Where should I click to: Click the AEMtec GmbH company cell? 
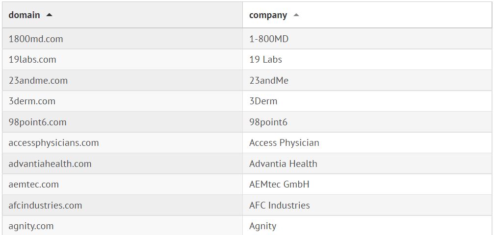[279, 185]
